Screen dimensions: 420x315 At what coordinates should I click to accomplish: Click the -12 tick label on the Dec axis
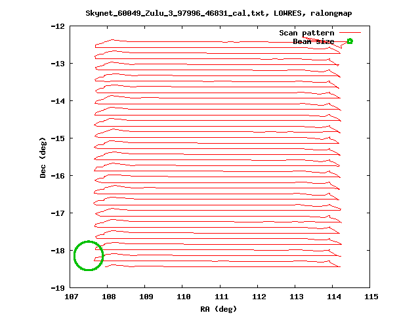(58, 26)
